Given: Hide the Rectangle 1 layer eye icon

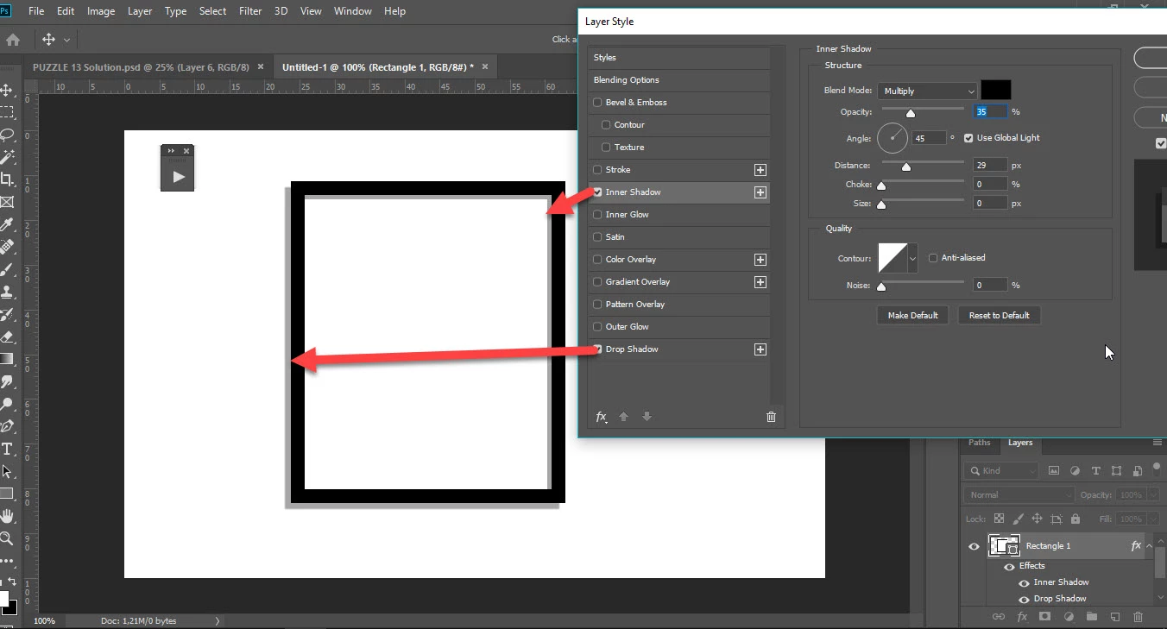Looking at the screenshot, I should pos(974,546).
